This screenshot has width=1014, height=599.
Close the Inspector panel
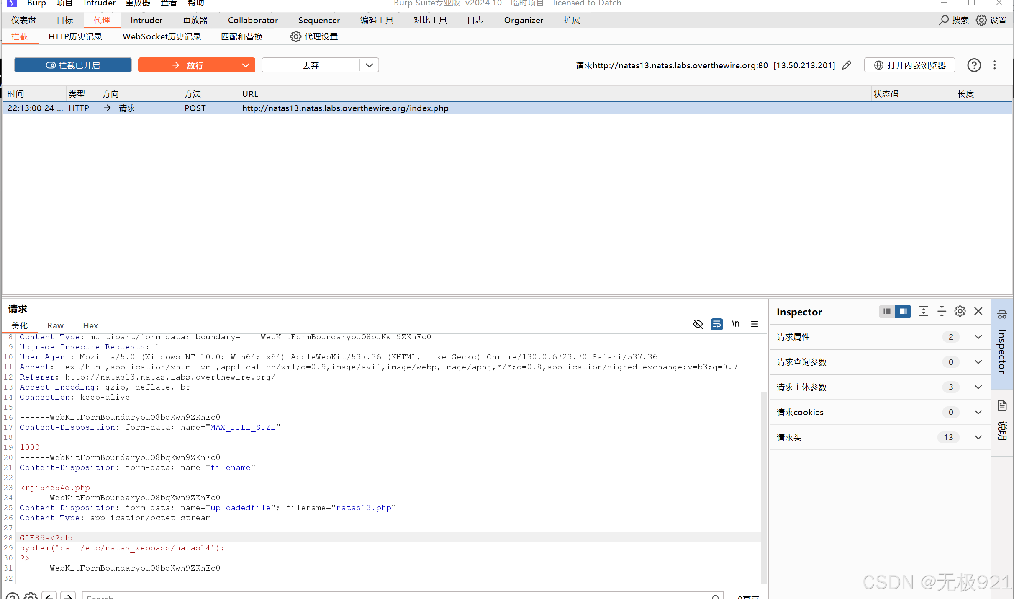click(978, 311)
